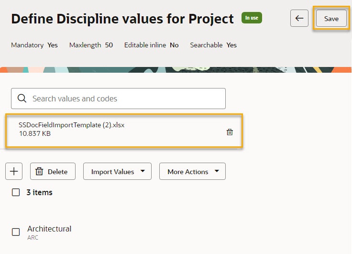Click the magnifier icon in search box
Viewport: 352px width, 254px height.
(x=22, y=99)
